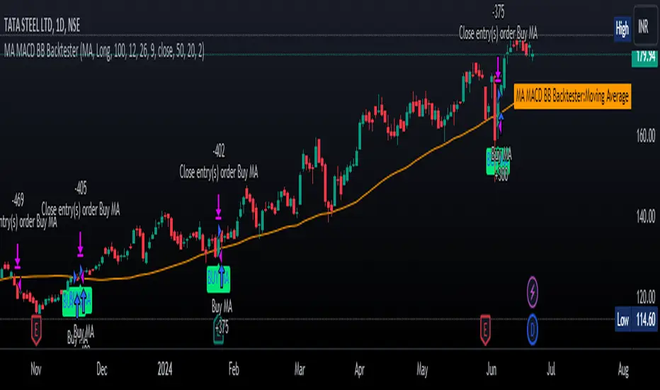The width and height of the screenshot is (660, 390).
Task: Select green BUY MA signal pair near the Nov-Dec crossover
Action: 77,301
